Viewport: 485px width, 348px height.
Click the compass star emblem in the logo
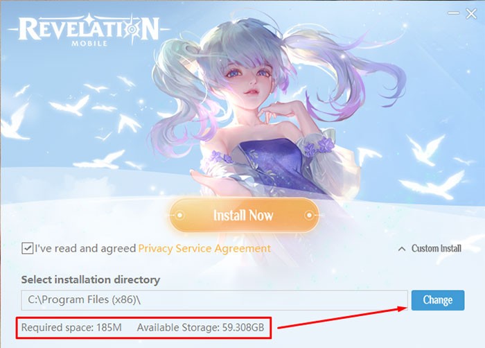pos(132,29)
